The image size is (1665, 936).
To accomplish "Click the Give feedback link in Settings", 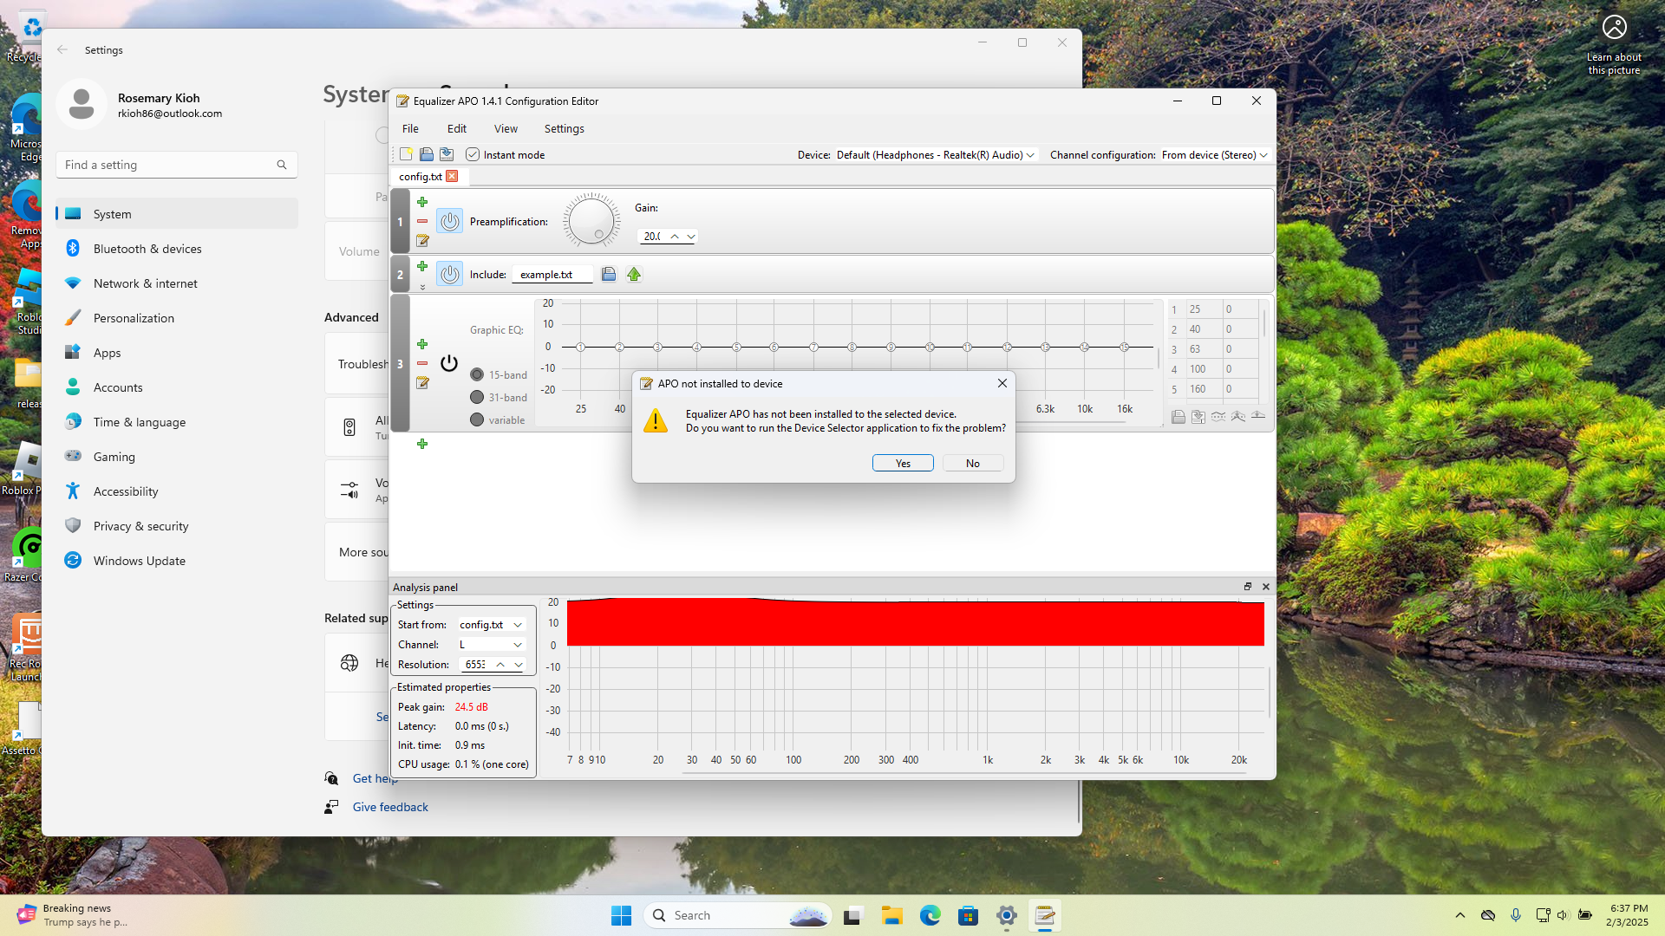I will (x=390, y=807).
